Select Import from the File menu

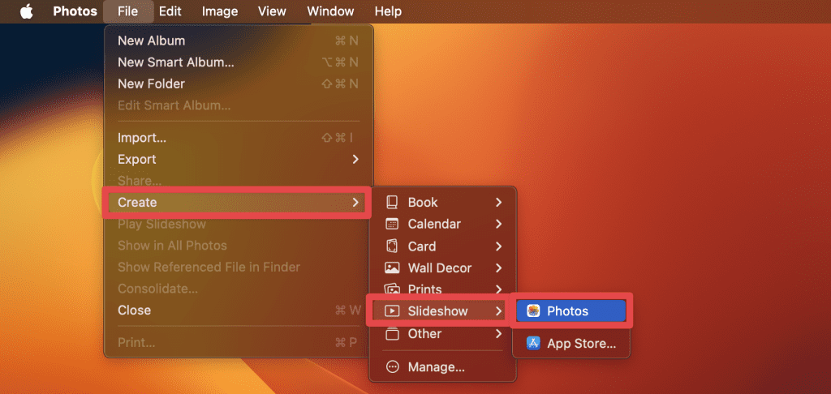142,138
